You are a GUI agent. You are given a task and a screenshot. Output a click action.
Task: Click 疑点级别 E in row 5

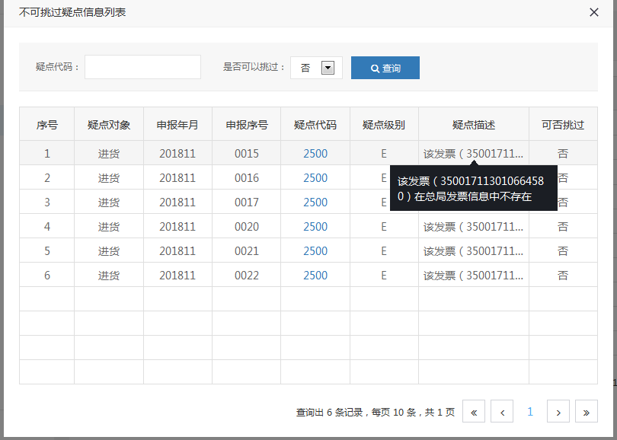[384, 251]
